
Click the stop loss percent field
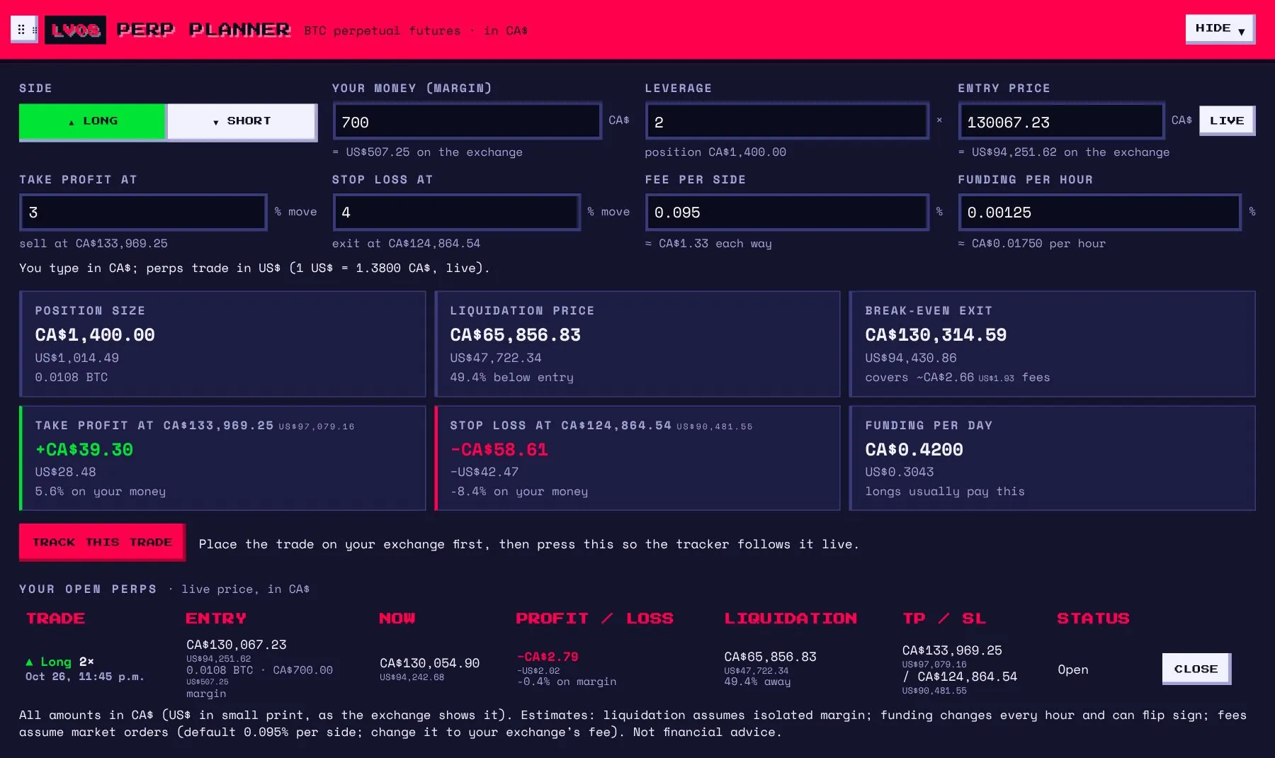pos(457,212)
